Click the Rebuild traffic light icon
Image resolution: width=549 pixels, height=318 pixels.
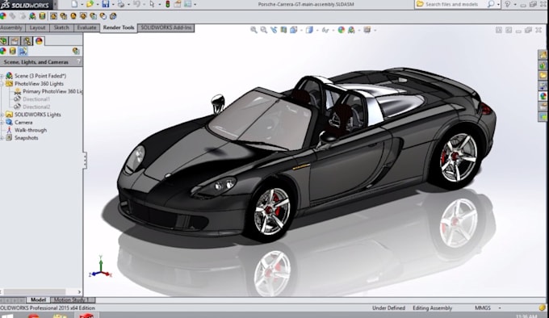tap(168, 4)
